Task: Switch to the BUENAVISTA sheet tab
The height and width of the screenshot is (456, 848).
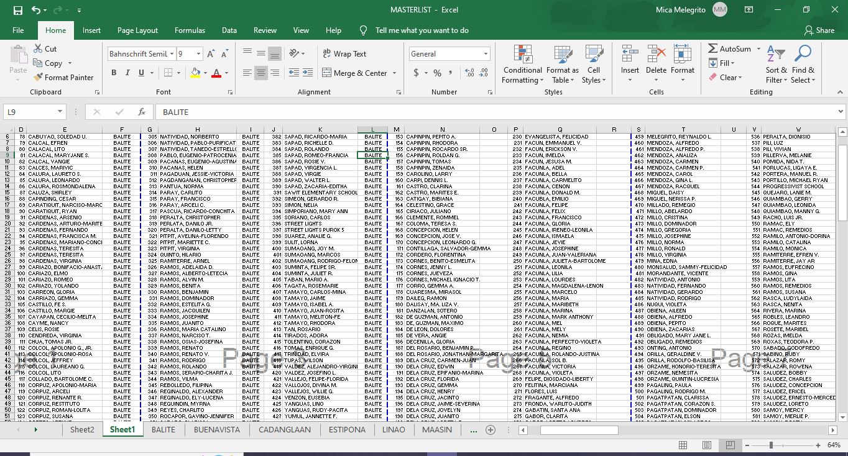Action: pos(216,429)
